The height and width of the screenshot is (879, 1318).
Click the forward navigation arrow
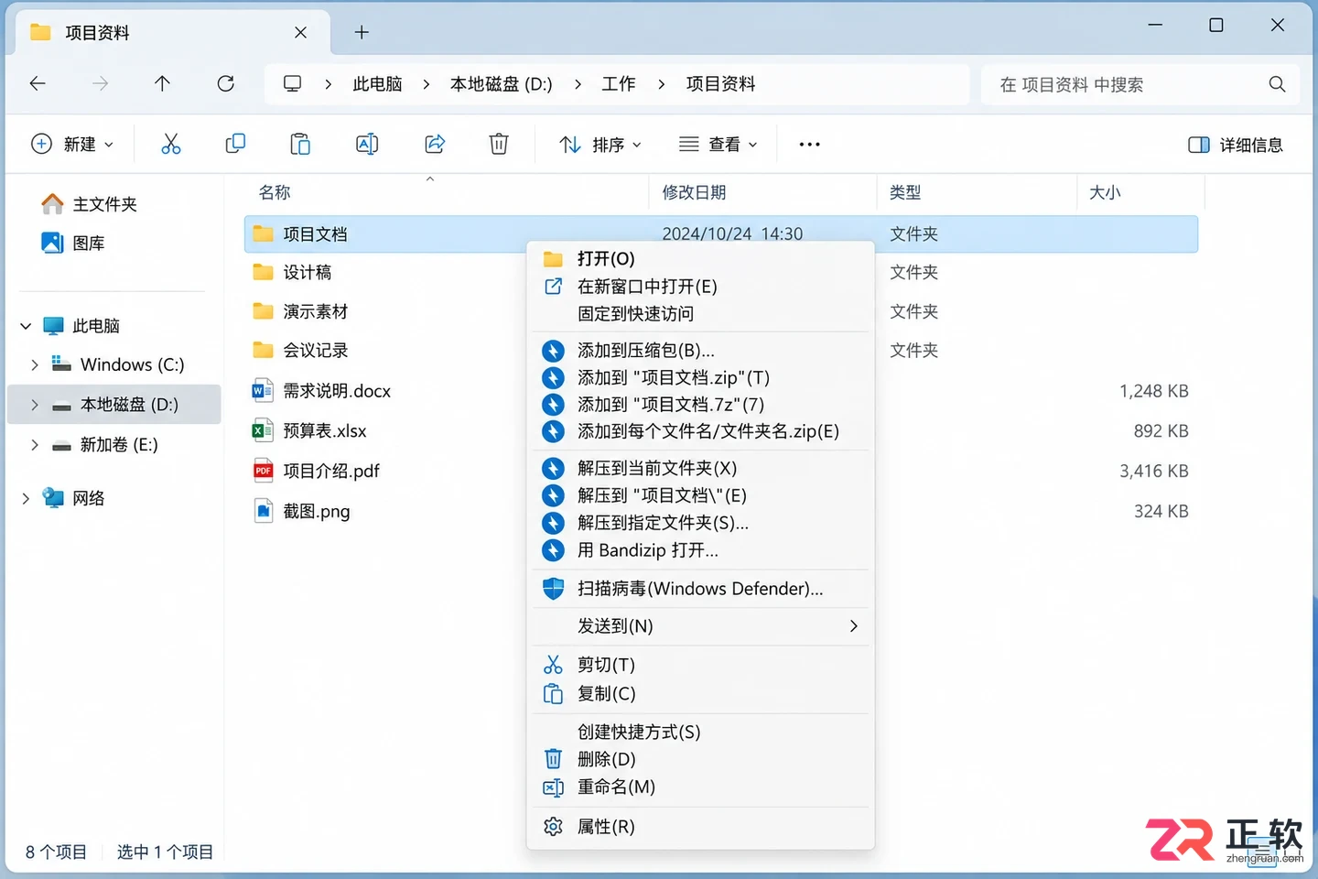[100, 84]
